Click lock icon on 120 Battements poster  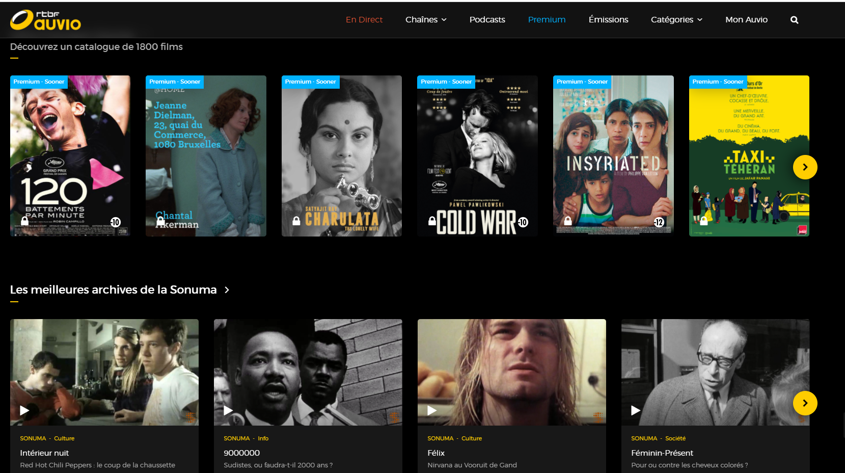coord(24,221)
